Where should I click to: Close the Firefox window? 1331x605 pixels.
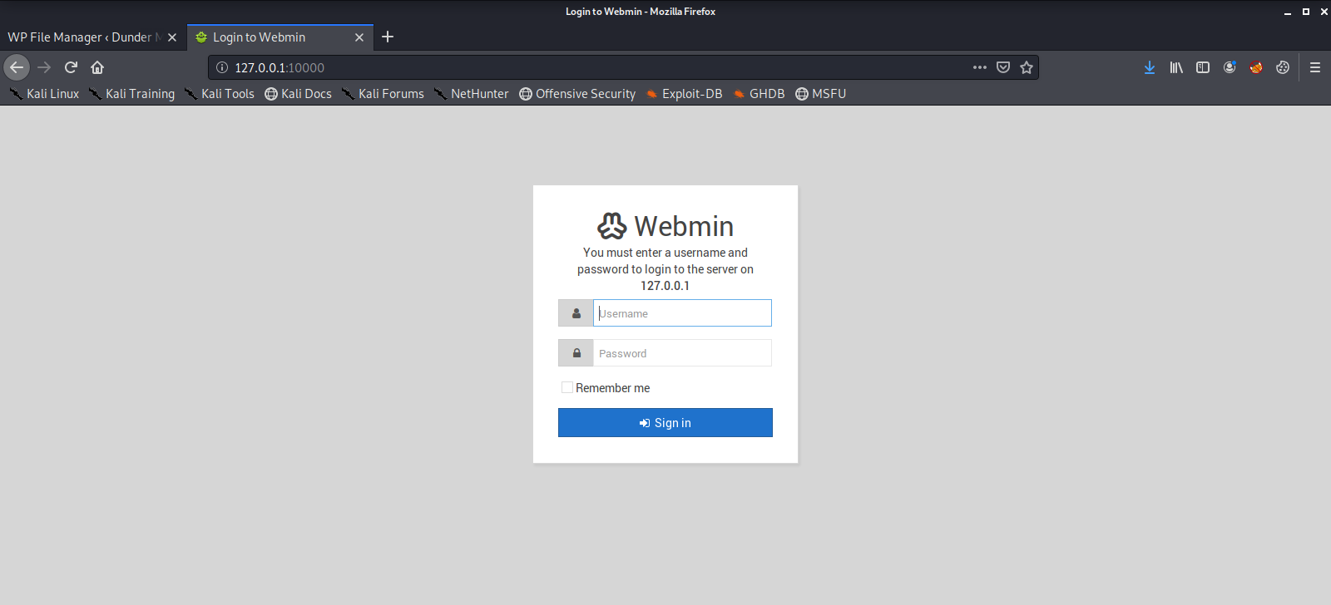click(1324, 12)
